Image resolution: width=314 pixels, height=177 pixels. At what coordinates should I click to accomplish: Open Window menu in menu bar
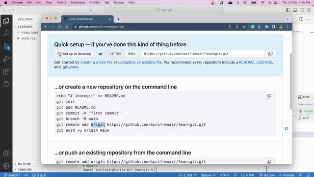(x=119, y=2)
